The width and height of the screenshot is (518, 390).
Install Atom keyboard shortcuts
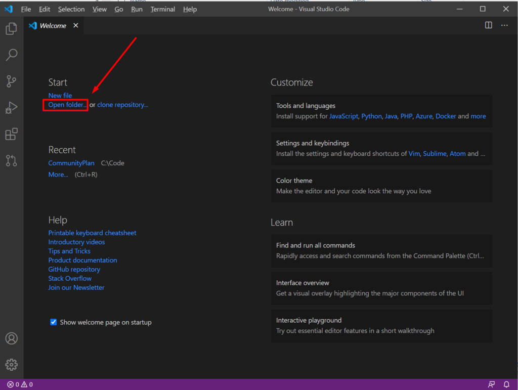pyautogui.click(x=457, y=154)
